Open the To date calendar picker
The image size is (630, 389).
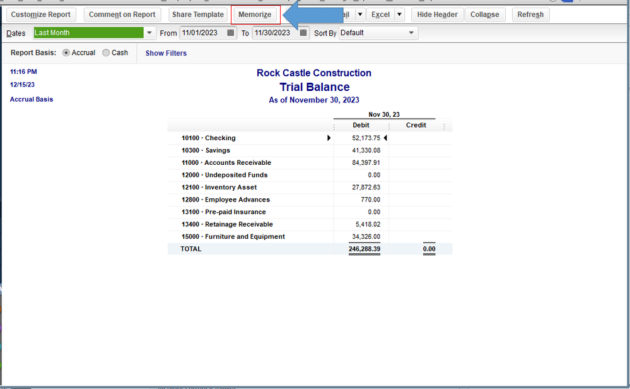(303, 33)
